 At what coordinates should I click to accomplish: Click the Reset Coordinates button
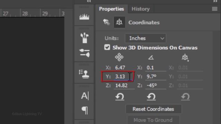coord(153,109)
